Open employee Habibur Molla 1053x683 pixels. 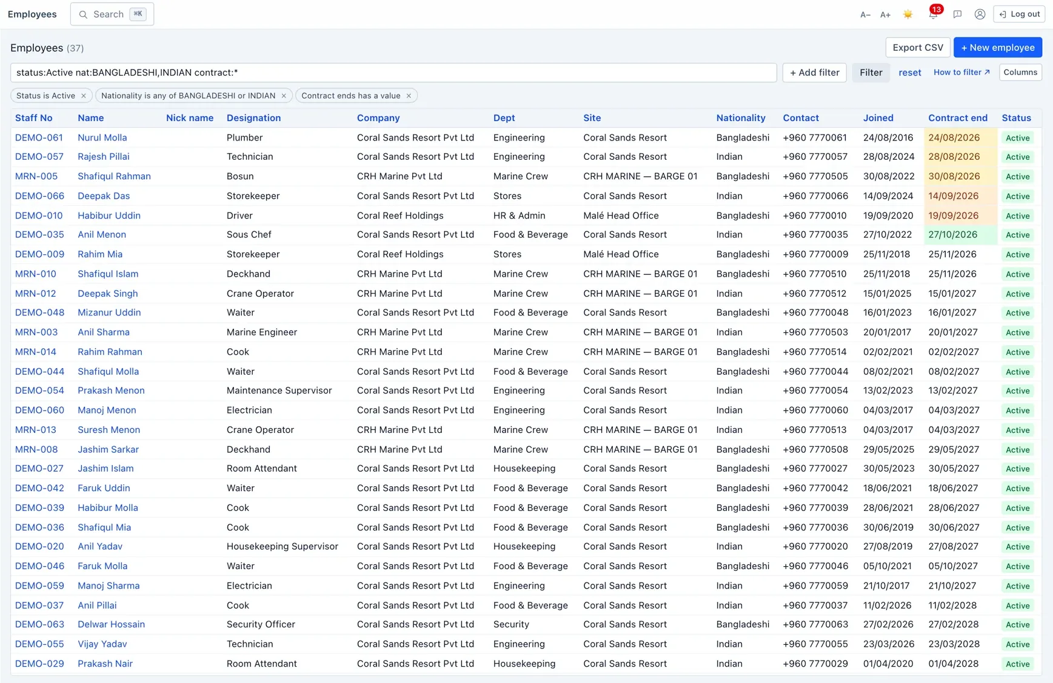108,508
